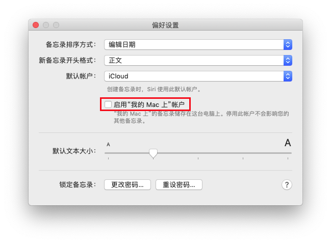
Task: Enable the "我的 Mac 上" account checkbox
Action: pos(108,104)
